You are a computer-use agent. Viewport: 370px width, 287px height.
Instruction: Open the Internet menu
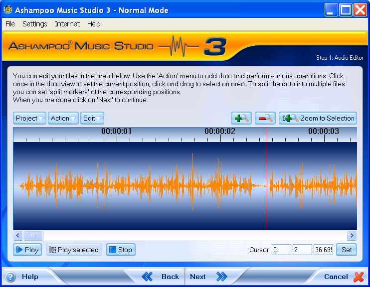(67, 24)
